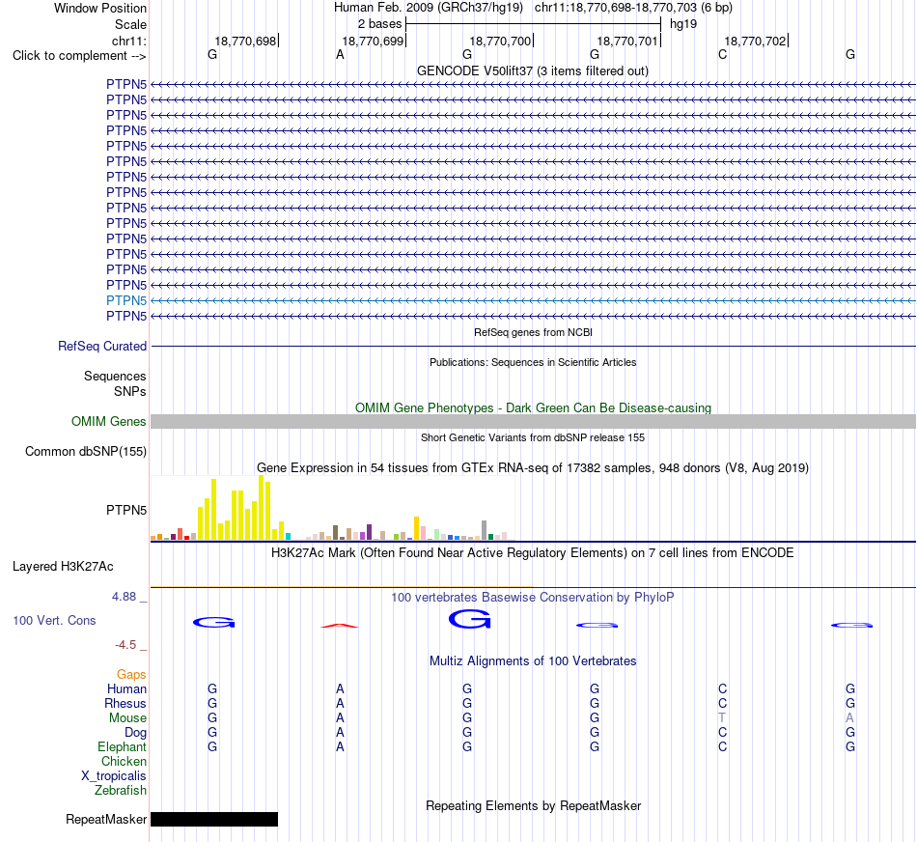Click position label 18,770,700 on the ruler
917x842 pixels.
pyautogui.click(x=500, y=41)
